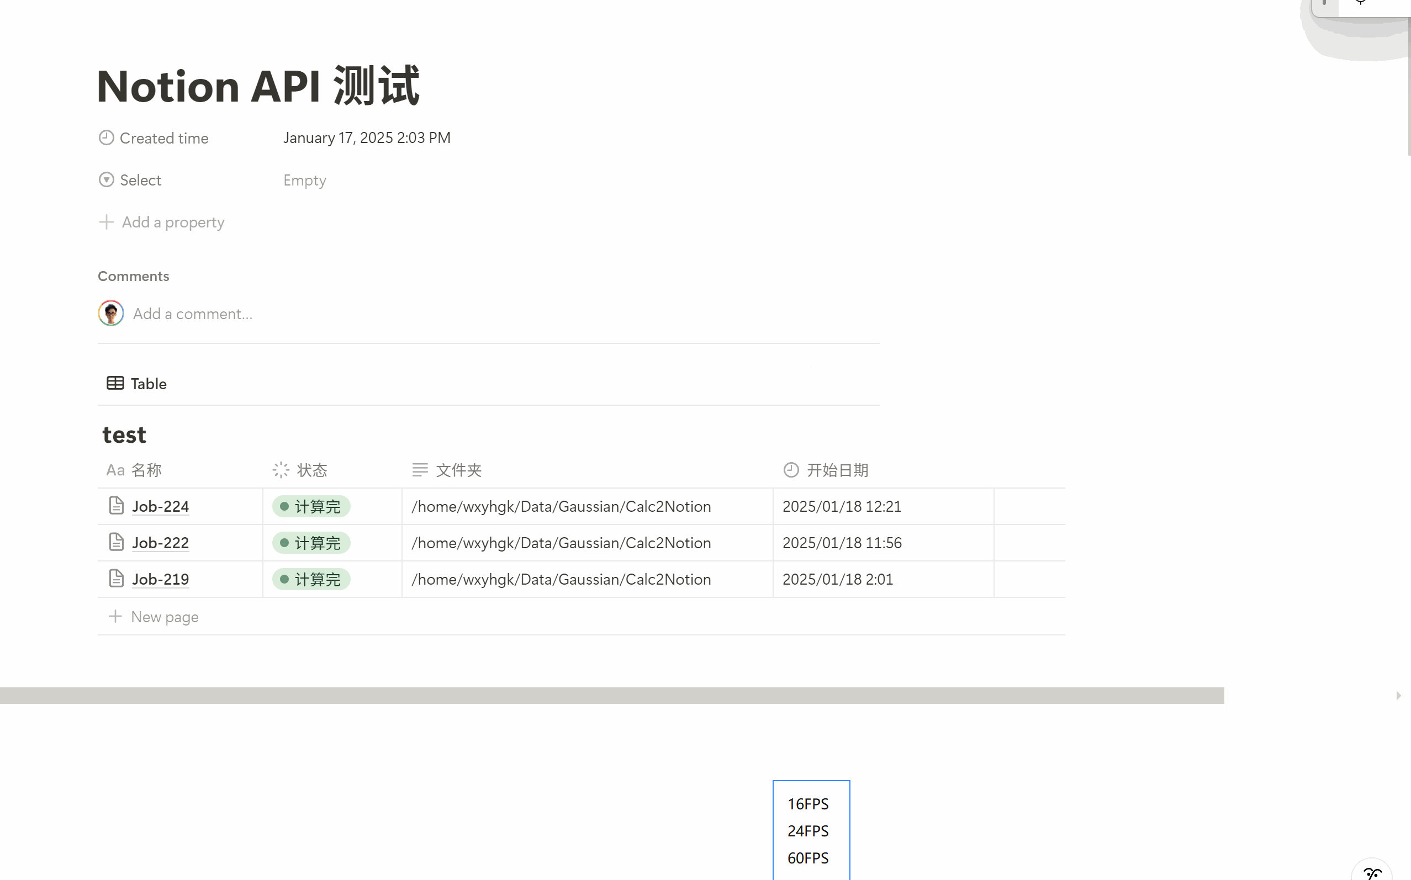1411x880 pixels.
Task: Click the horizontal scrollbar thumb
Action: (612, 696)
